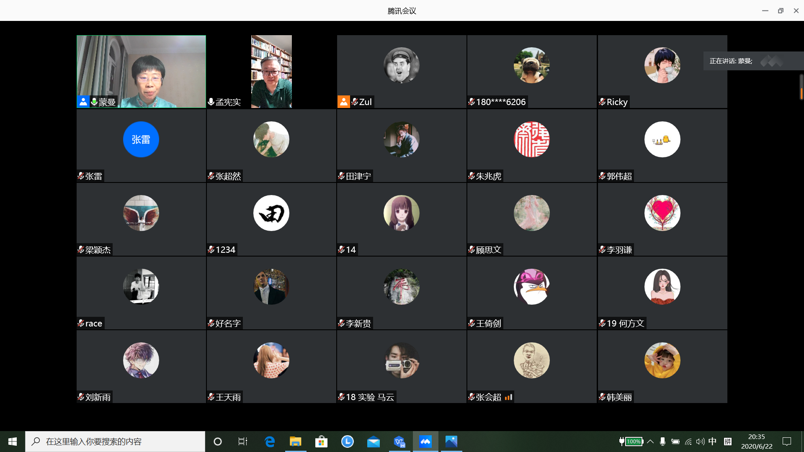Image resolution: width=804 pixels, height=452 pixels.
Task: Select 蒙曼's video tile
Action: [x=141, y=72]
